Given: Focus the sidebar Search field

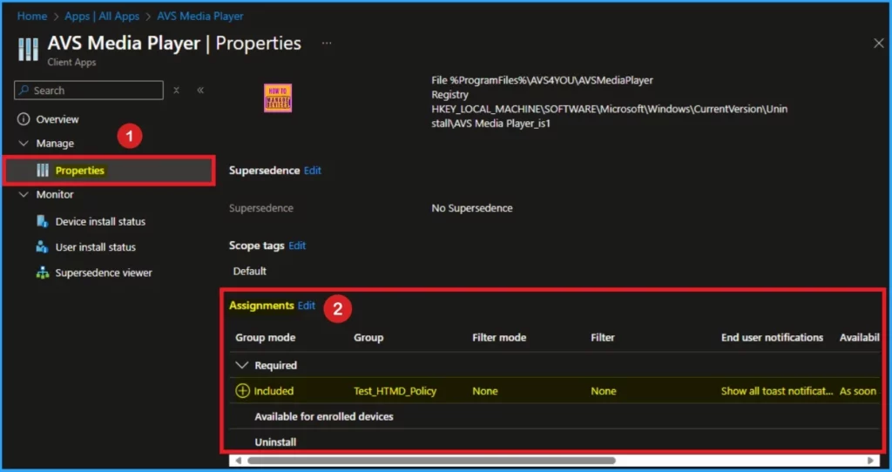Looking at the screenshot, I should (89, 91).
